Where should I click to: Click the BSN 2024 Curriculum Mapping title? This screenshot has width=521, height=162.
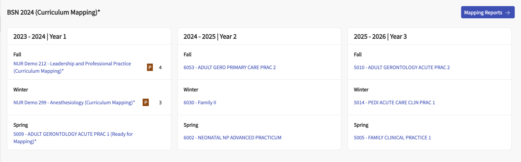coord(54,12)
